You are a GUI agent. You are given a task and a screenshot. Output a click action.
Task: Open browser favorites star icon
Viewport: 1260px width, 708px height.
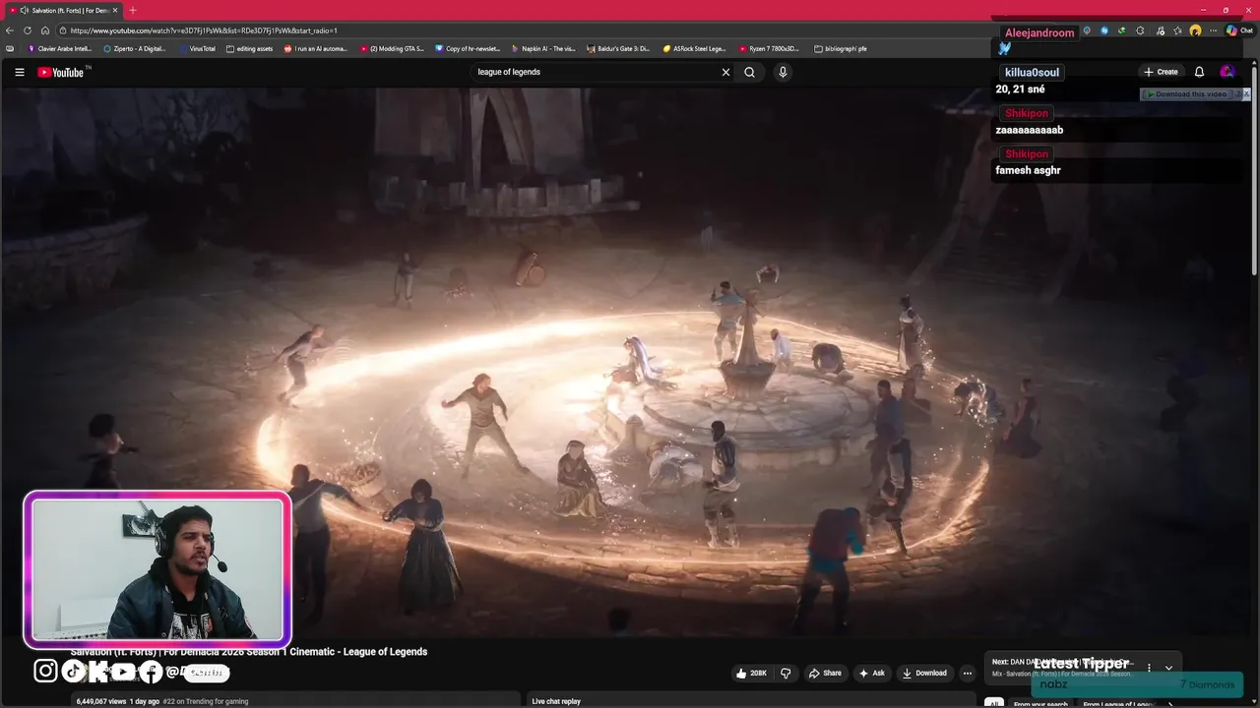click(1177, 30)
